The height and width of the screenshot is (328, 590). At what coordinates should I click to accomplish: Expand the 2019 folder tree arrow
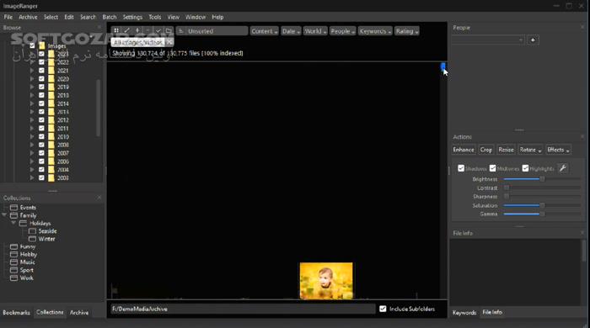click(32, 87)
